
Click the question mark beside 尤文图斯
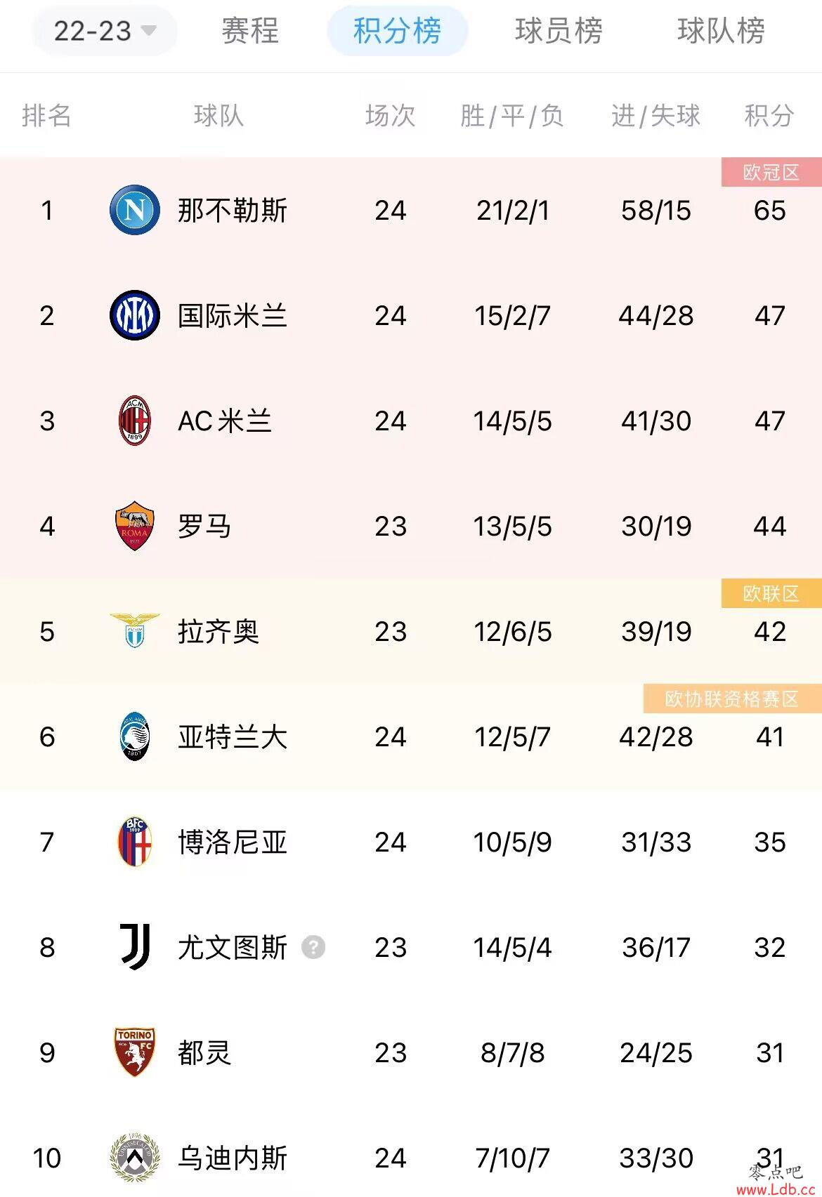pyautogui.click(x=313, y=948)
